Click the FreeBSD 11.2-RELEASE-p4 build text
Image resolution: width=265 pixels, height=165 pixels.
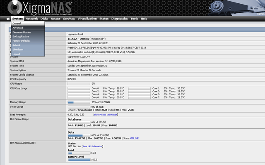pos(107,48)
